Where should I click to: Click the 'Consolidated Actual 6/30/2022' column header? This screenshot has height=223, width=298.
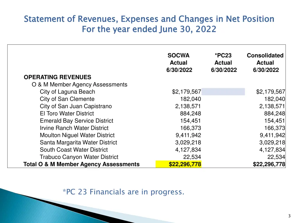point(265,63)
